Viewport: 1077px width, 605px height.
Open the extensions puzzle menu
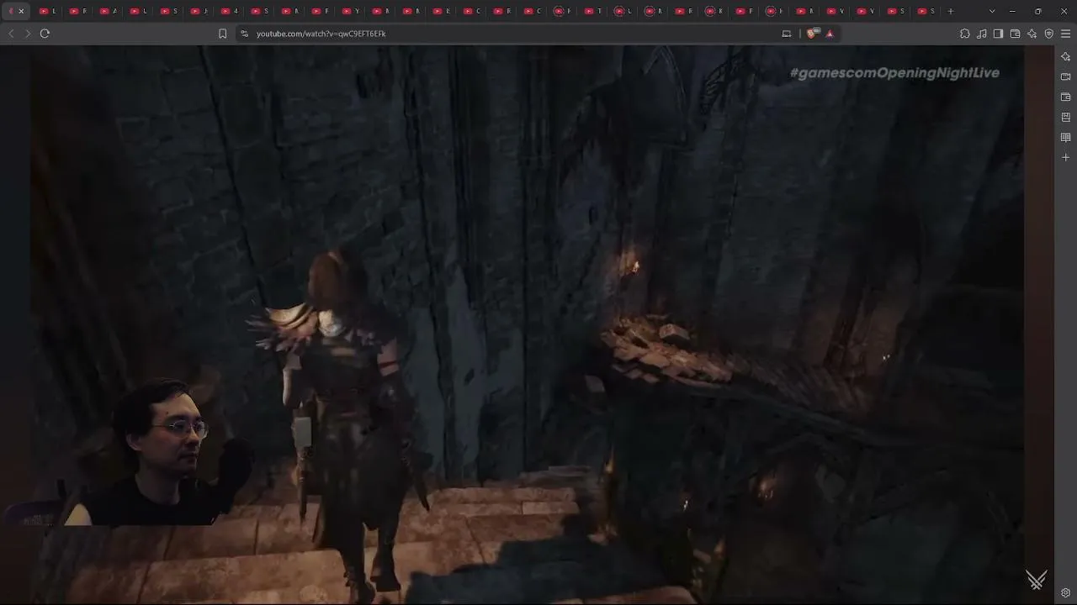[965, 34]
